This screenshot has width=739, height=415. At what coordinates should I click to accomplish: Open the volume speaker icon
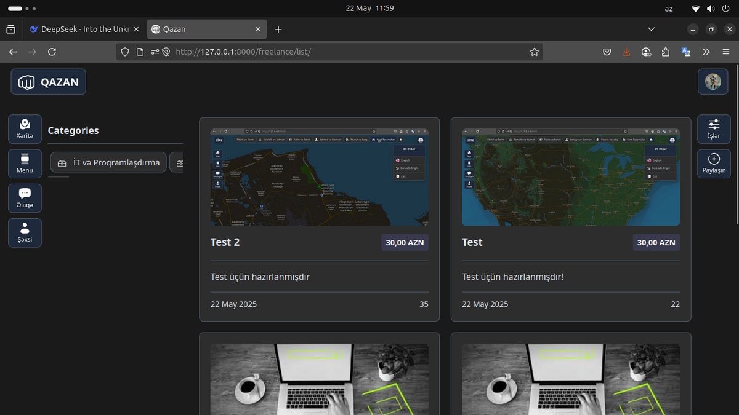711,8
